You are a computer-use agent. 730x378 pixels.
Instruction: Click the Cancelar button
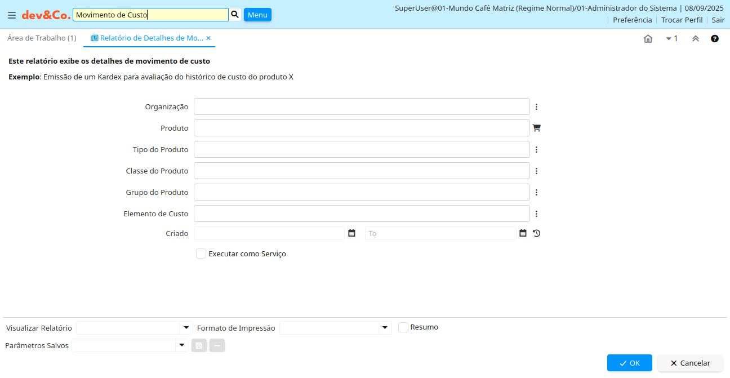[x=690, y=363]
